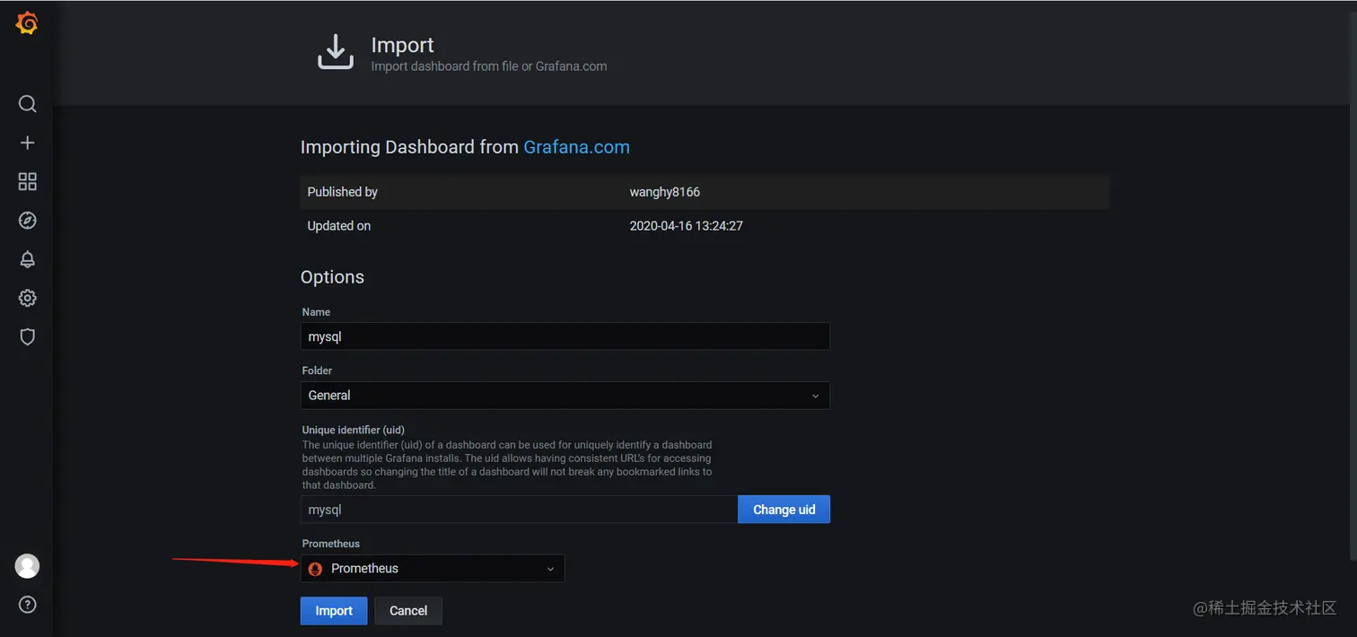Click the Prometheus flame icon in datasource field
Screen dimensions: 1357x637
click(315, 569)
